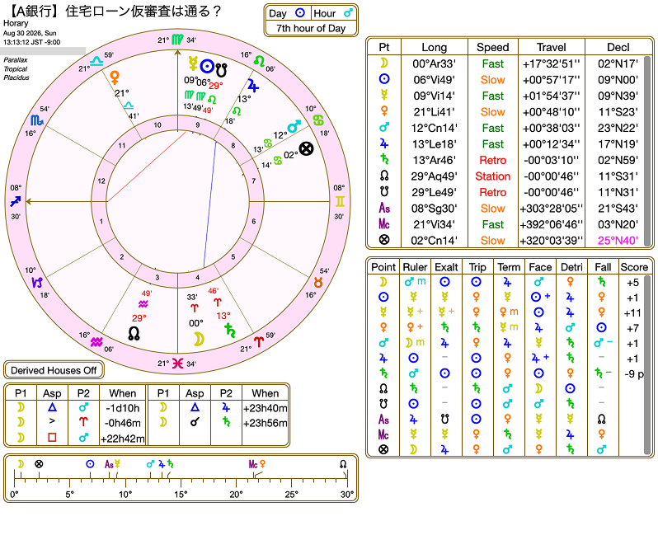This screenshot has width=658, height=535.
Task: Click the Horary chart type label
Action: coord(16,24)
